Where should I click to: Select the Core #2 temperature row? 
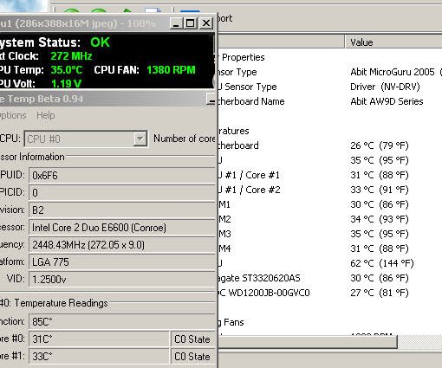[329, 190]
